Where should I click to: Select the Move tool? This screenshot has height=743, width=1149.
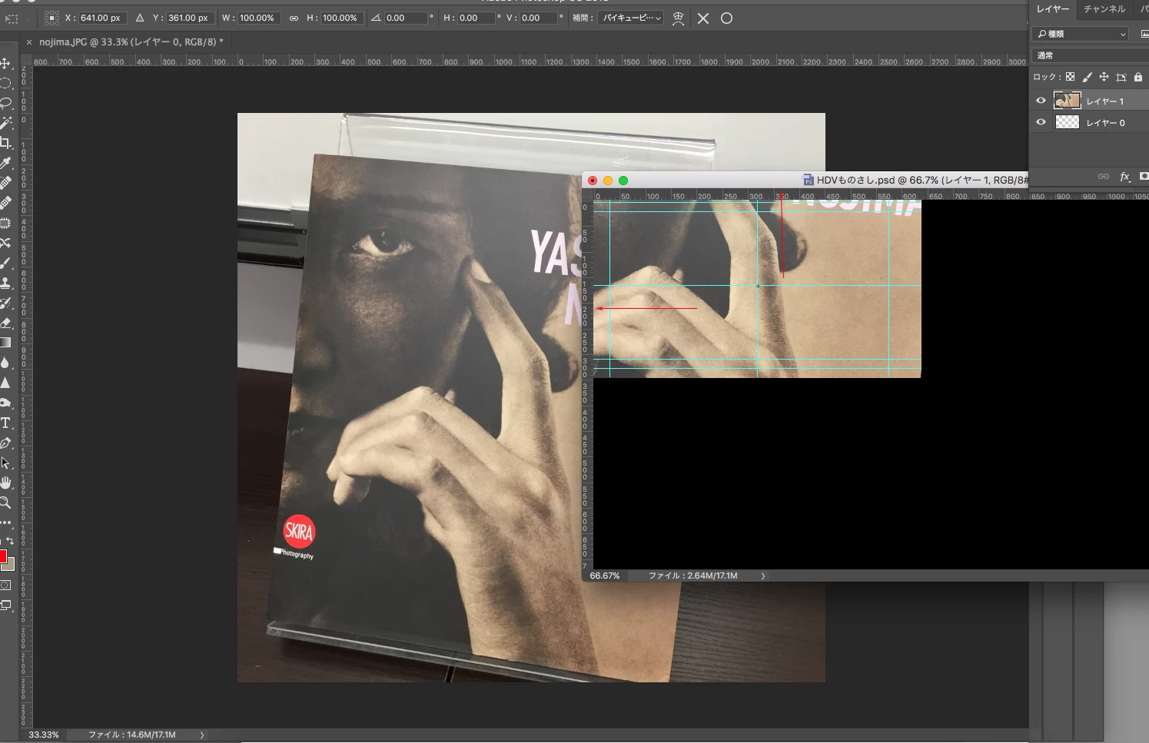pos(5,63)
